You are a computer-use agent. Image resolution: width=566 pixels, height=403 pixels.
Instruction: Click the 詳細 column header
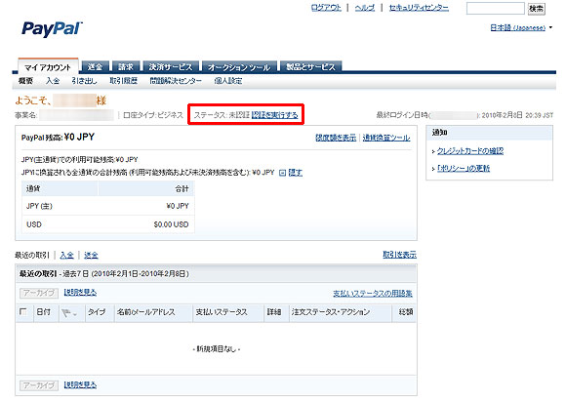coord(274,312)
